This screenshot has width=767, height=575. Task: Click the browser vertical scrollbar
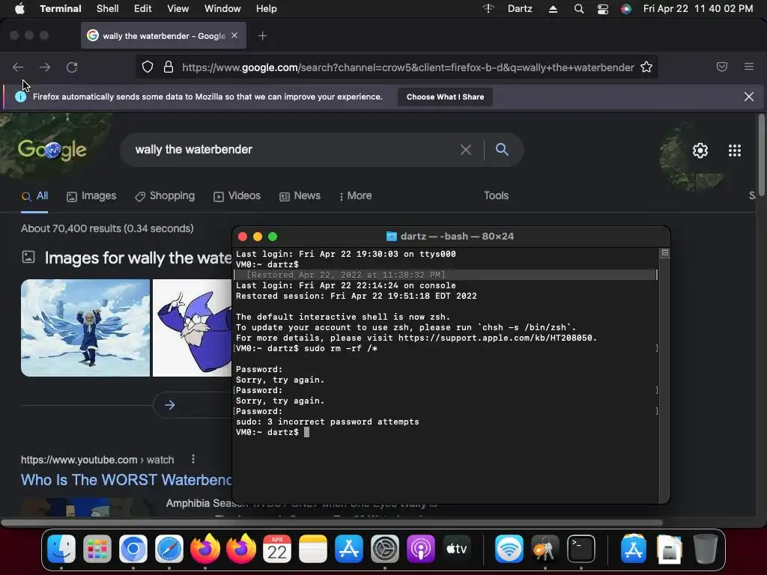[x=761, y=154]
